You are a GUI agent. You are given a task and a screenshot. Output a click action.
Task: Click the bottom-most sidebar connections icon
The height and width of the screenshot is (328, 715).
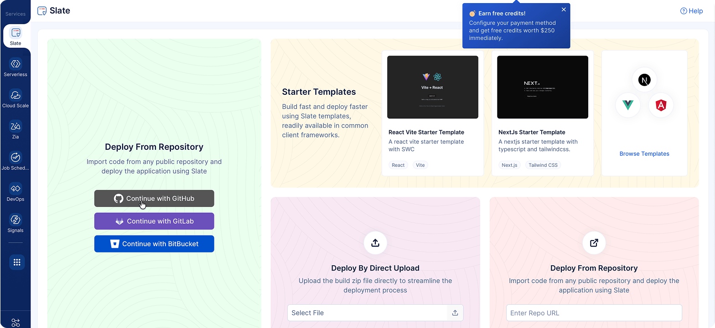[16, 323]
